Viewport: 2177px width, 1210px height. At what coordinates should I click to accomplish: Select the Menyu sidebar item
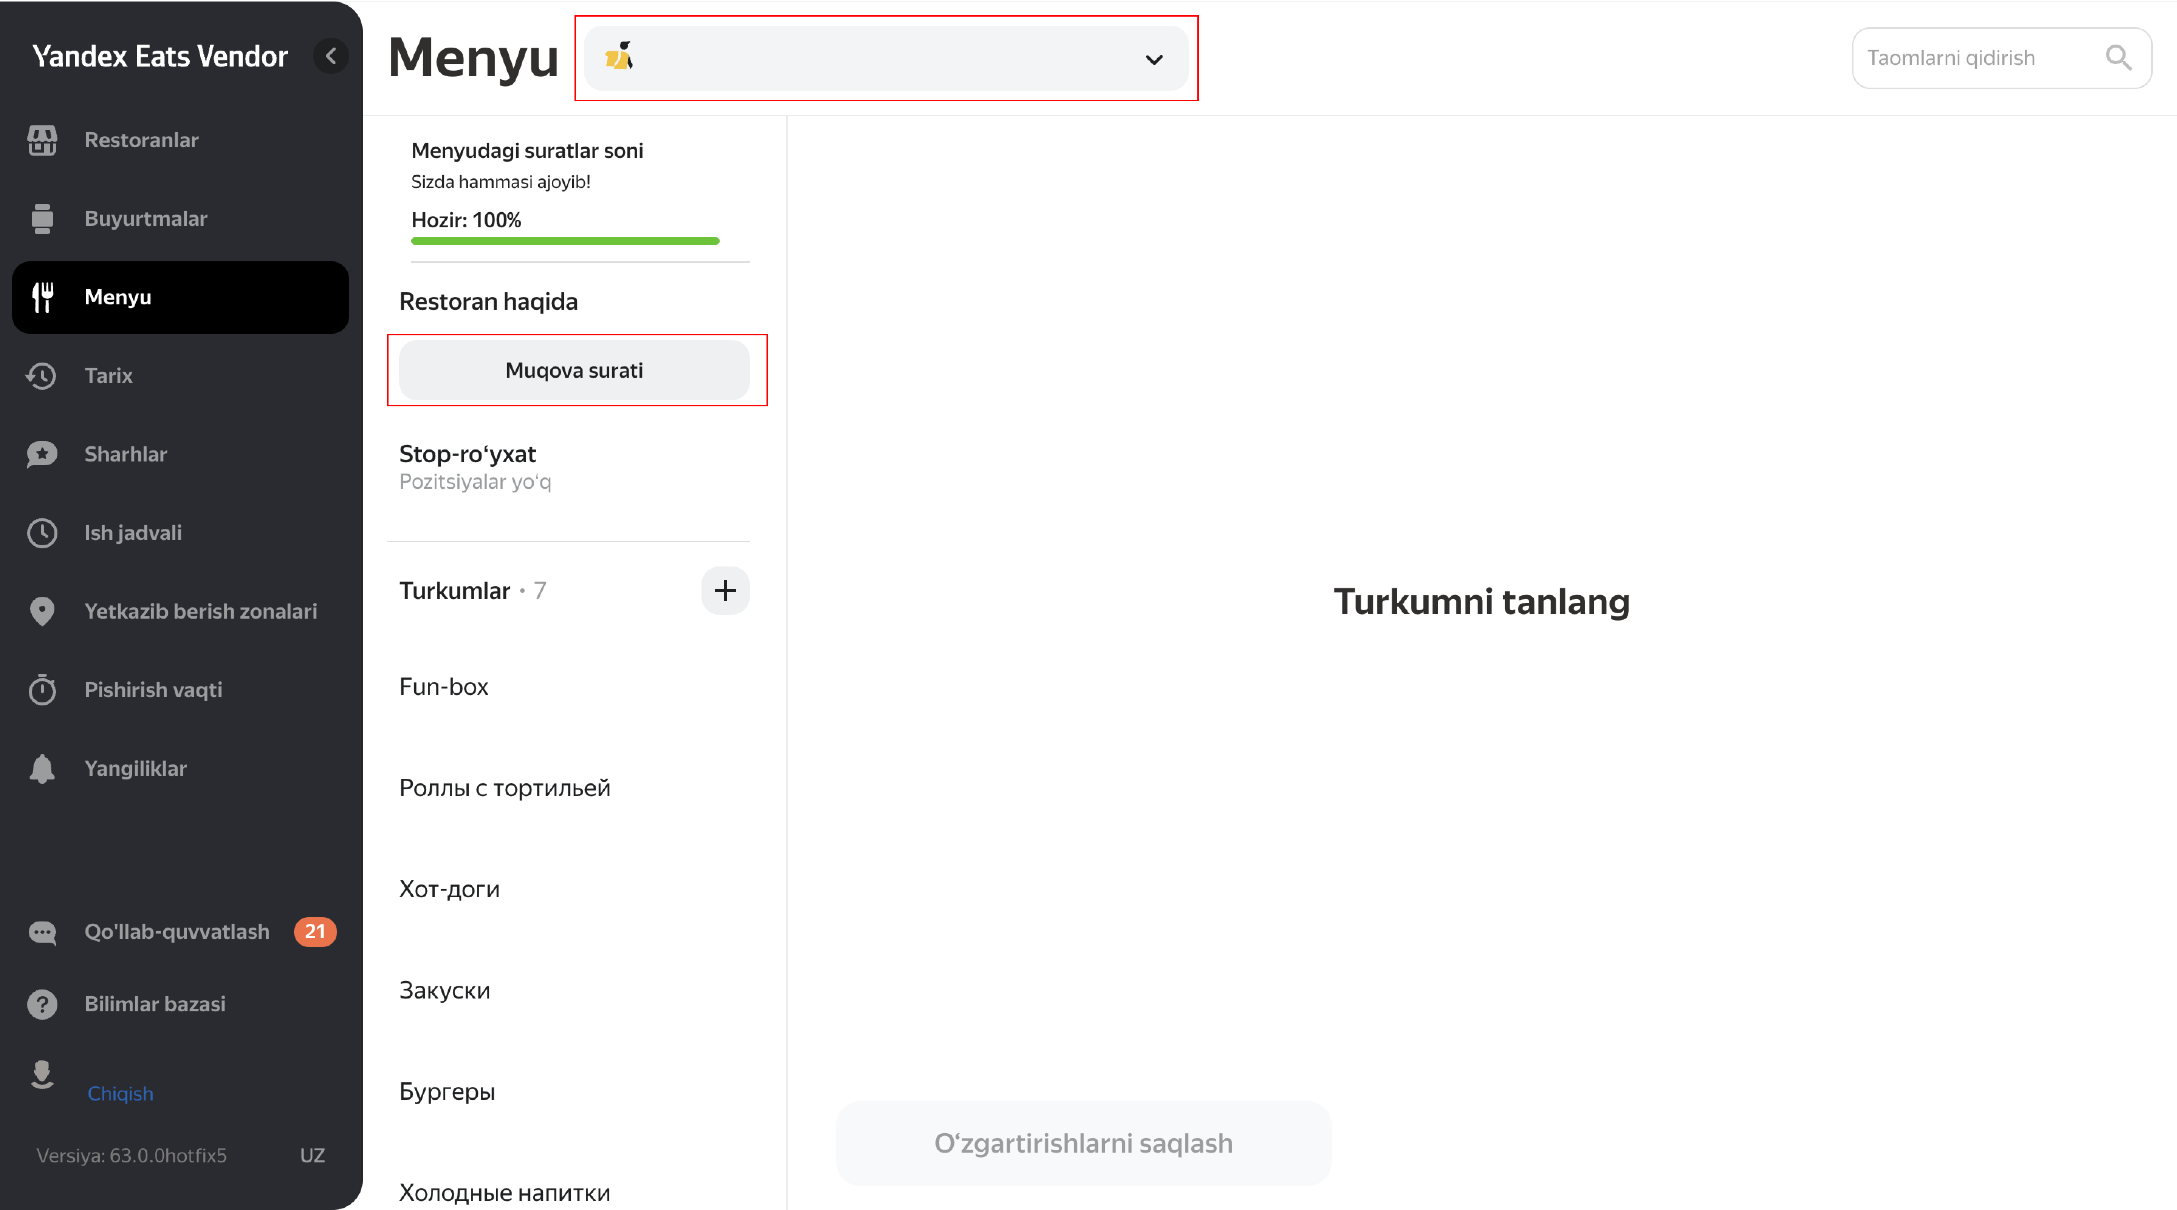(x=180, y=297)
